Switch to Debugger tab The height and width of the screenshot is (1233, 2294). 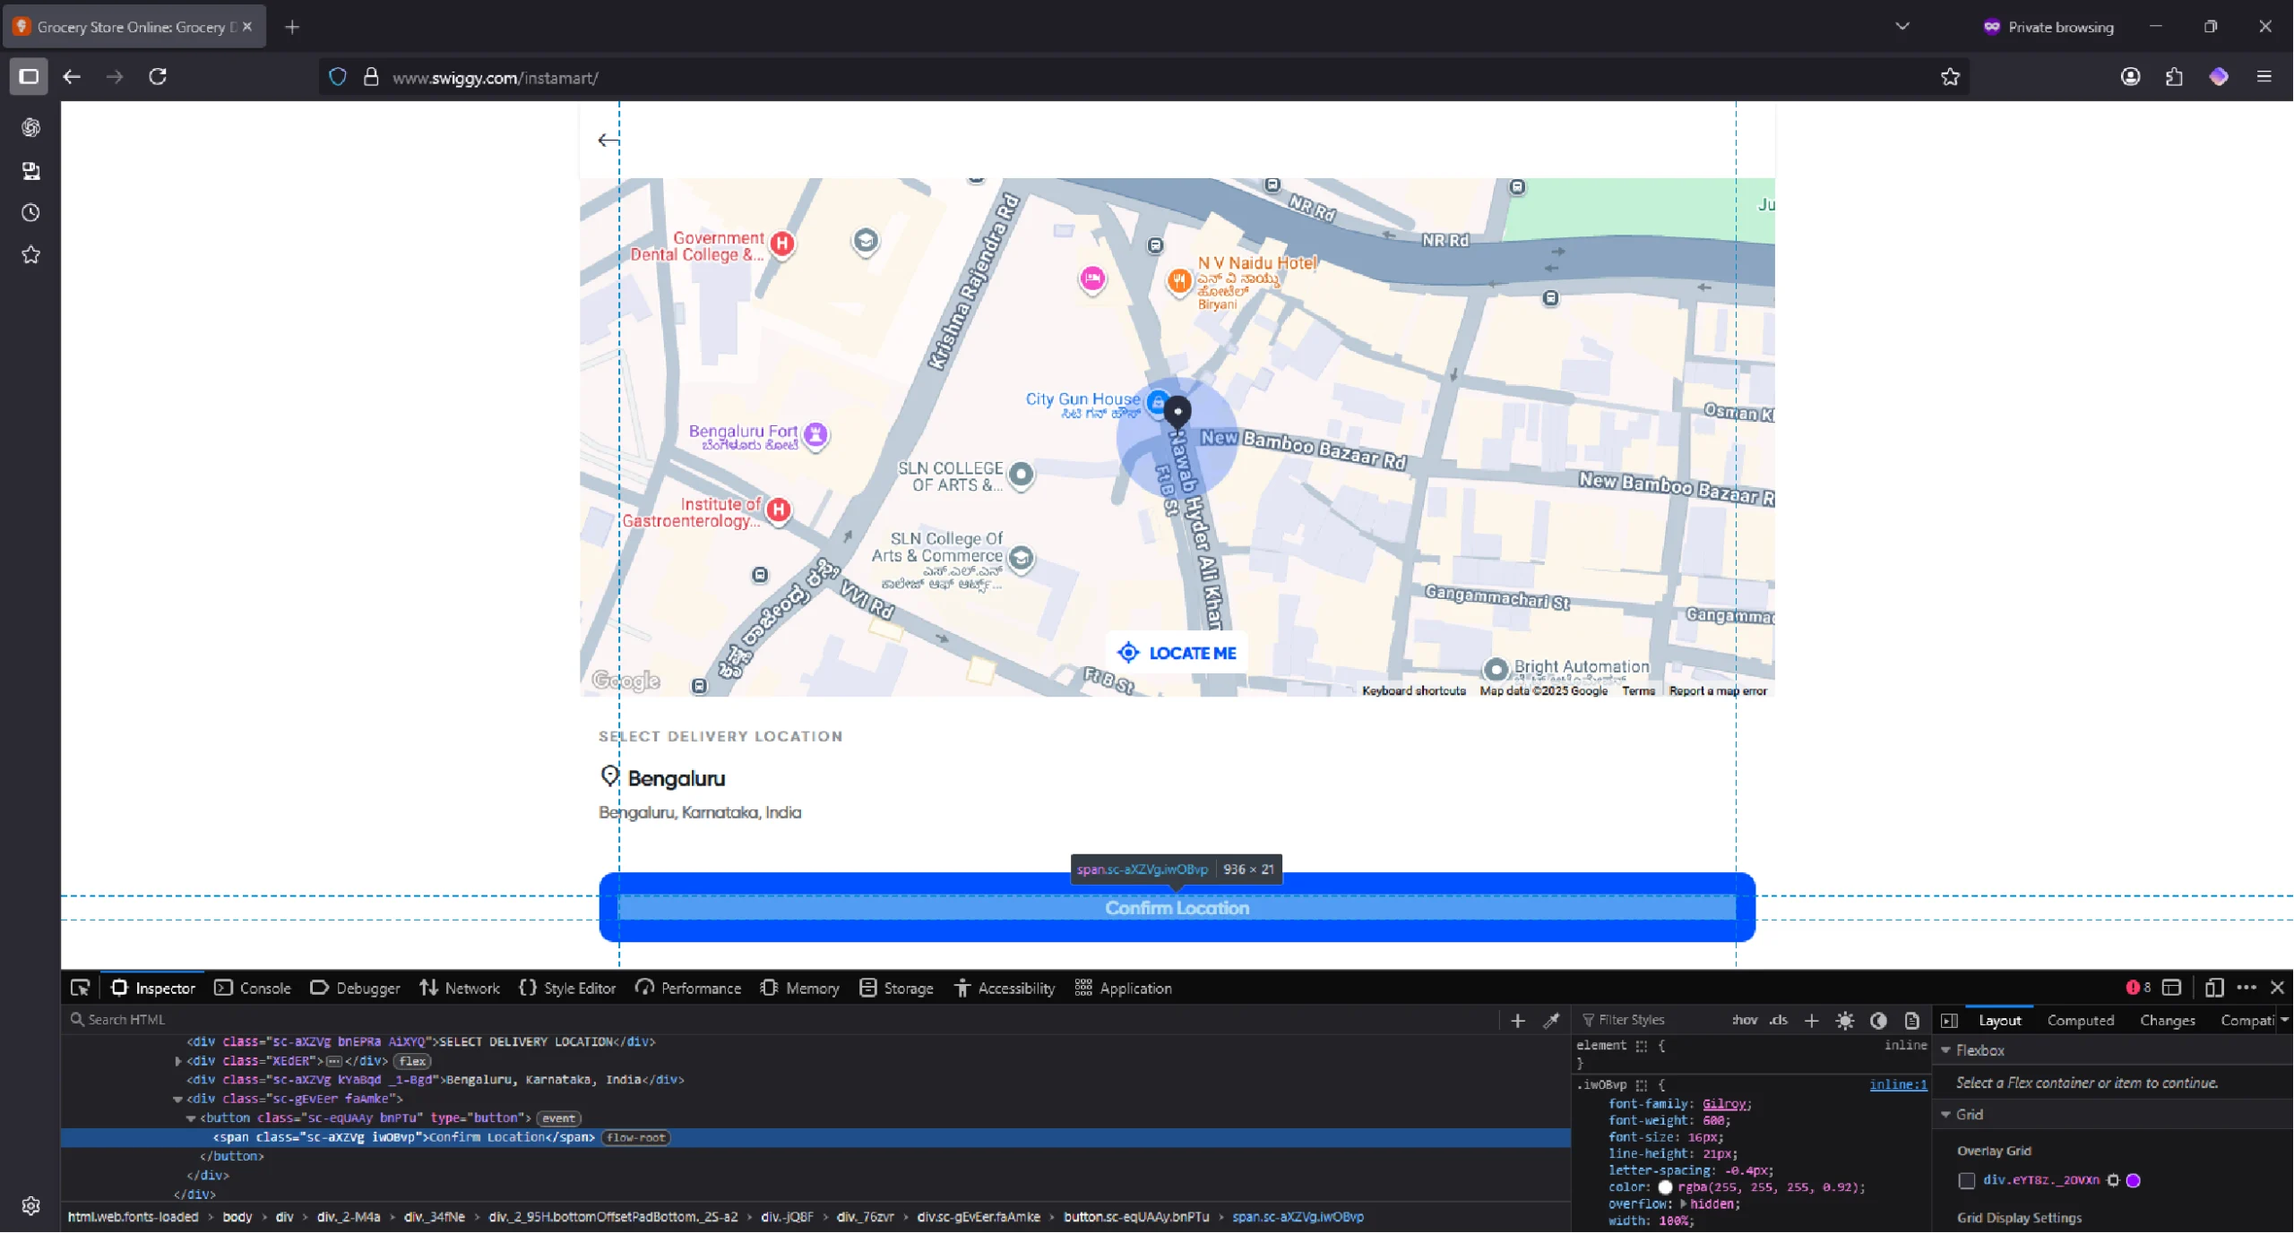pyautogui.click(x=355, y=989)
